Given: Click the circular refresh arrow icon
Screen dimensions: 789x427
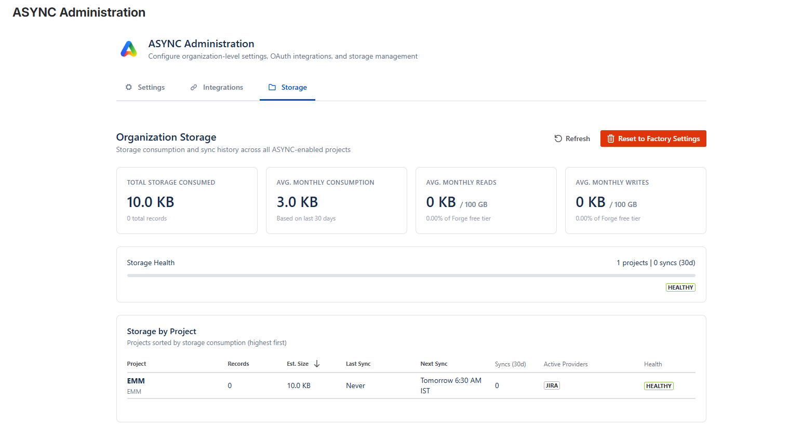Looking at the screenshot, I should point(558,139).
